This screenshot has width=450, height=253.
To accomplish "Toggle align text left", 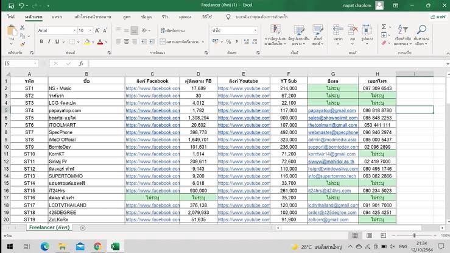I will (119, 42).
